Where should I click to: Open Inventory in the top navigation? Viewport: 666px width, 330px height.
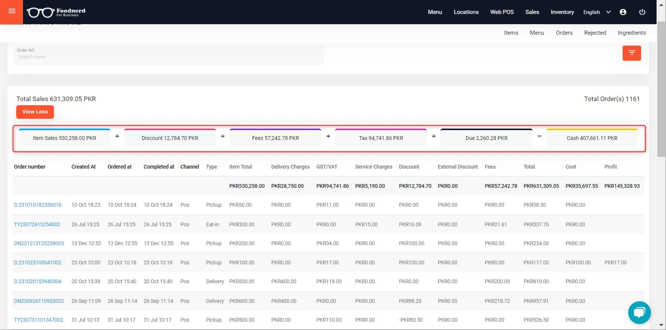[x=562, y=12]
